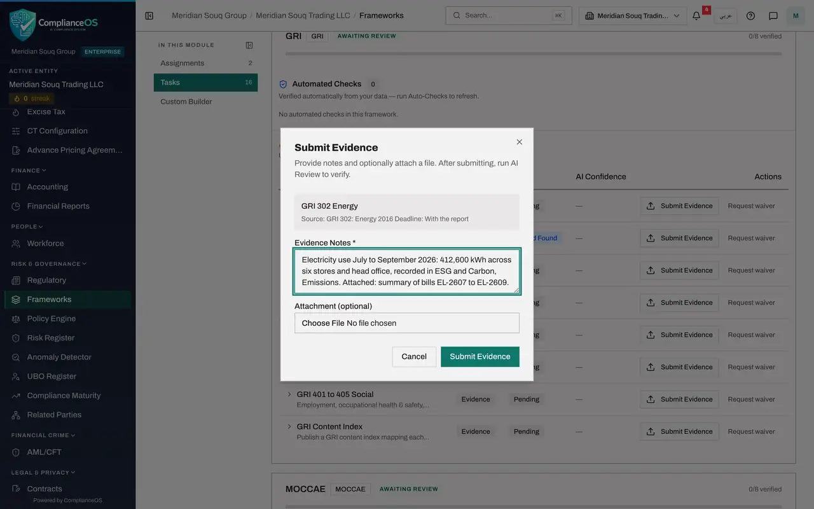Click the ComplianceOS logo

pos(54,24)
